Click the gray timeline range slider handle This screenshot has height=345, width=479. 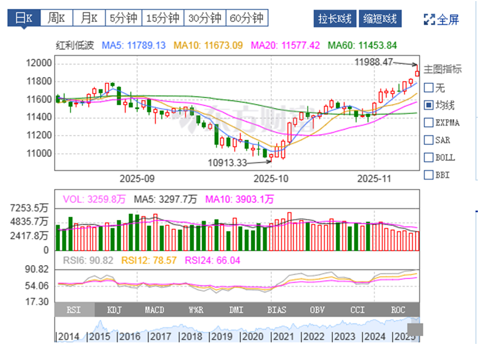(x=415, y=330)
